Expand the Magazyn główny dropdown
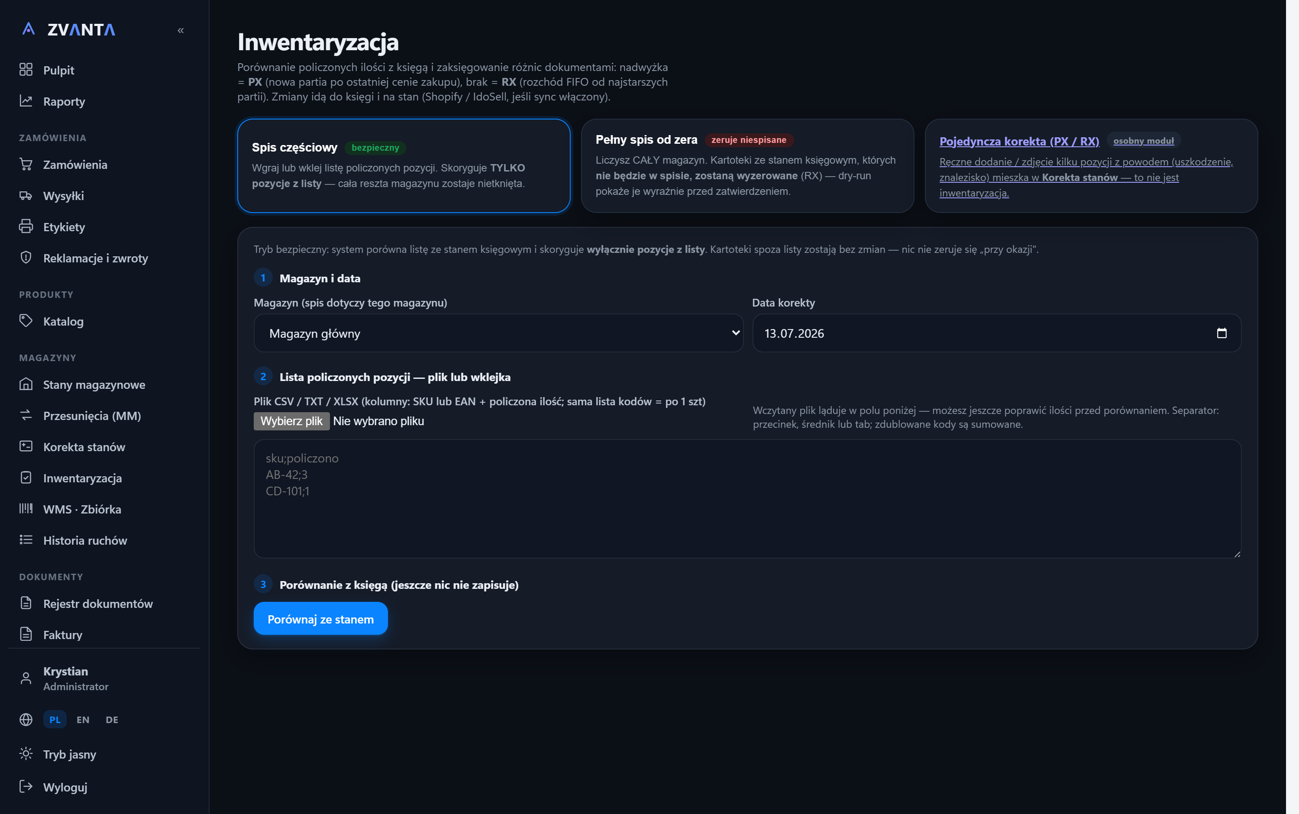Viewport: 1299px width, 814px height. click(x=498, y=333)
